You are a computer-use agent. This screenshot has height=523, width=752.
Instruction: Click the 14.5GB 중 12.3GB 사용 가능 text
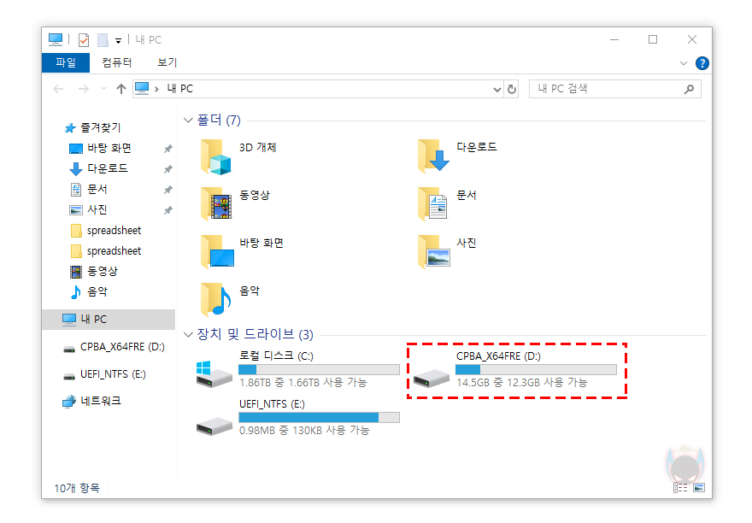tap(522, 382)
